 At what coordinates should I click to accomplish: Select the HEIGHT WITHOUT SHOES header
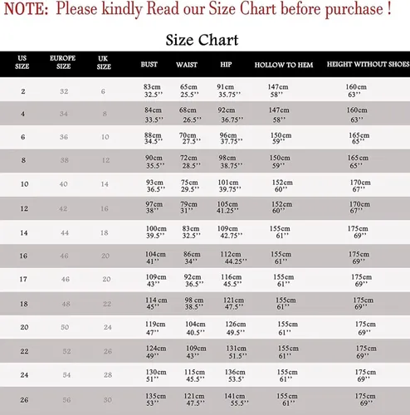point(368,64)
